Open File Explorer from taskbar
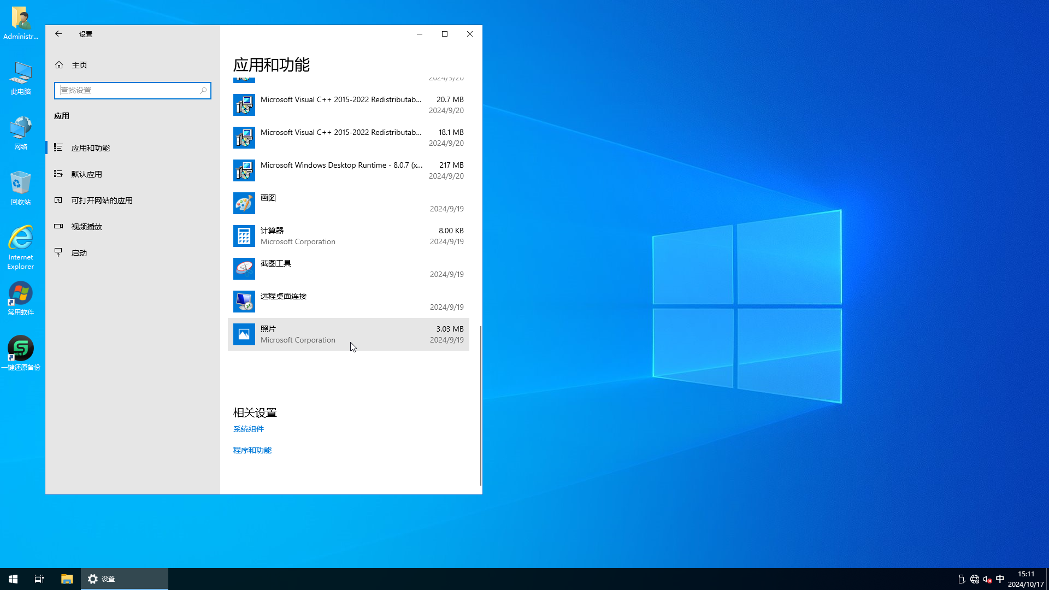 67,579
